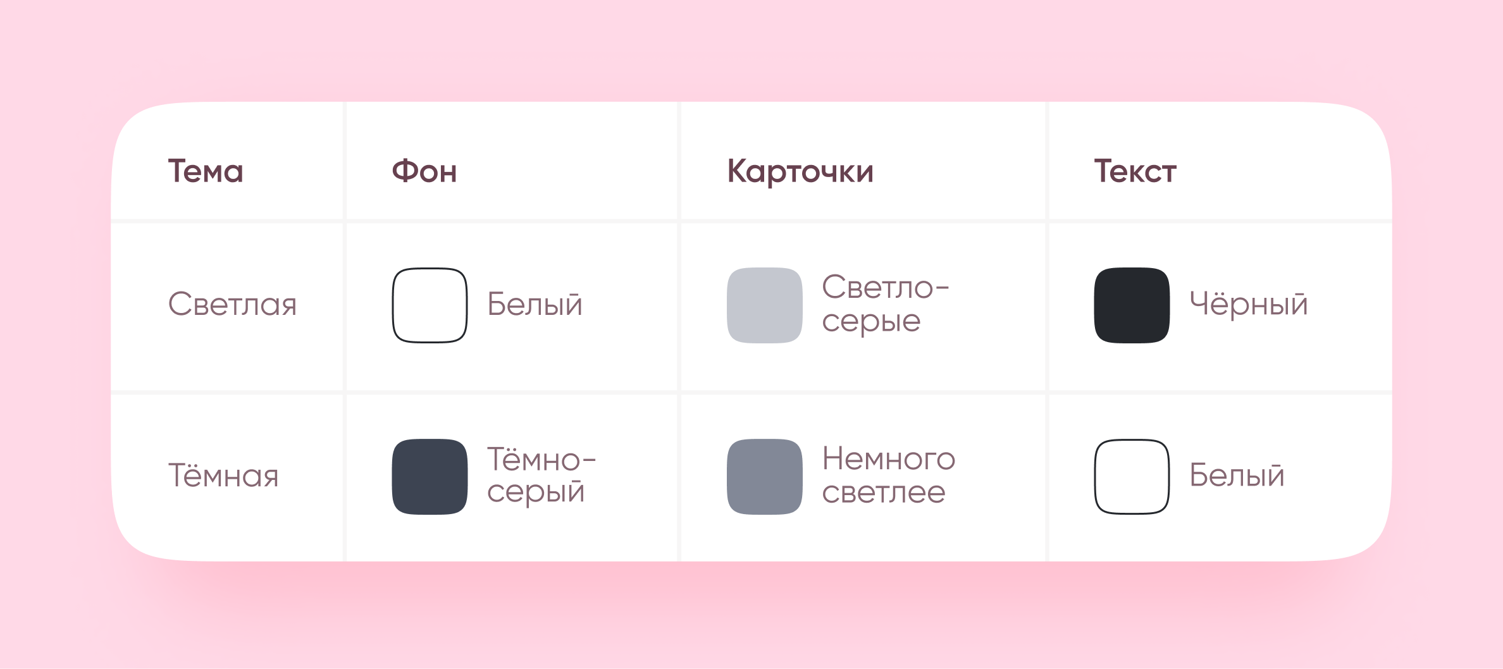This screenshot has height=669, width=1503.
Task: Choose the dark-gray Фон swatch in Тёмная row
Action: pyautogui.click(x=430, y=476)
